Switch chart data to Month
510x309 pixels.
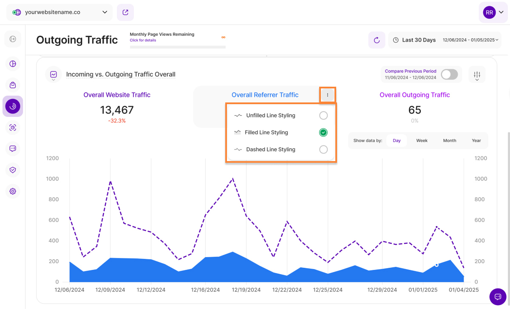pos(449,141)
